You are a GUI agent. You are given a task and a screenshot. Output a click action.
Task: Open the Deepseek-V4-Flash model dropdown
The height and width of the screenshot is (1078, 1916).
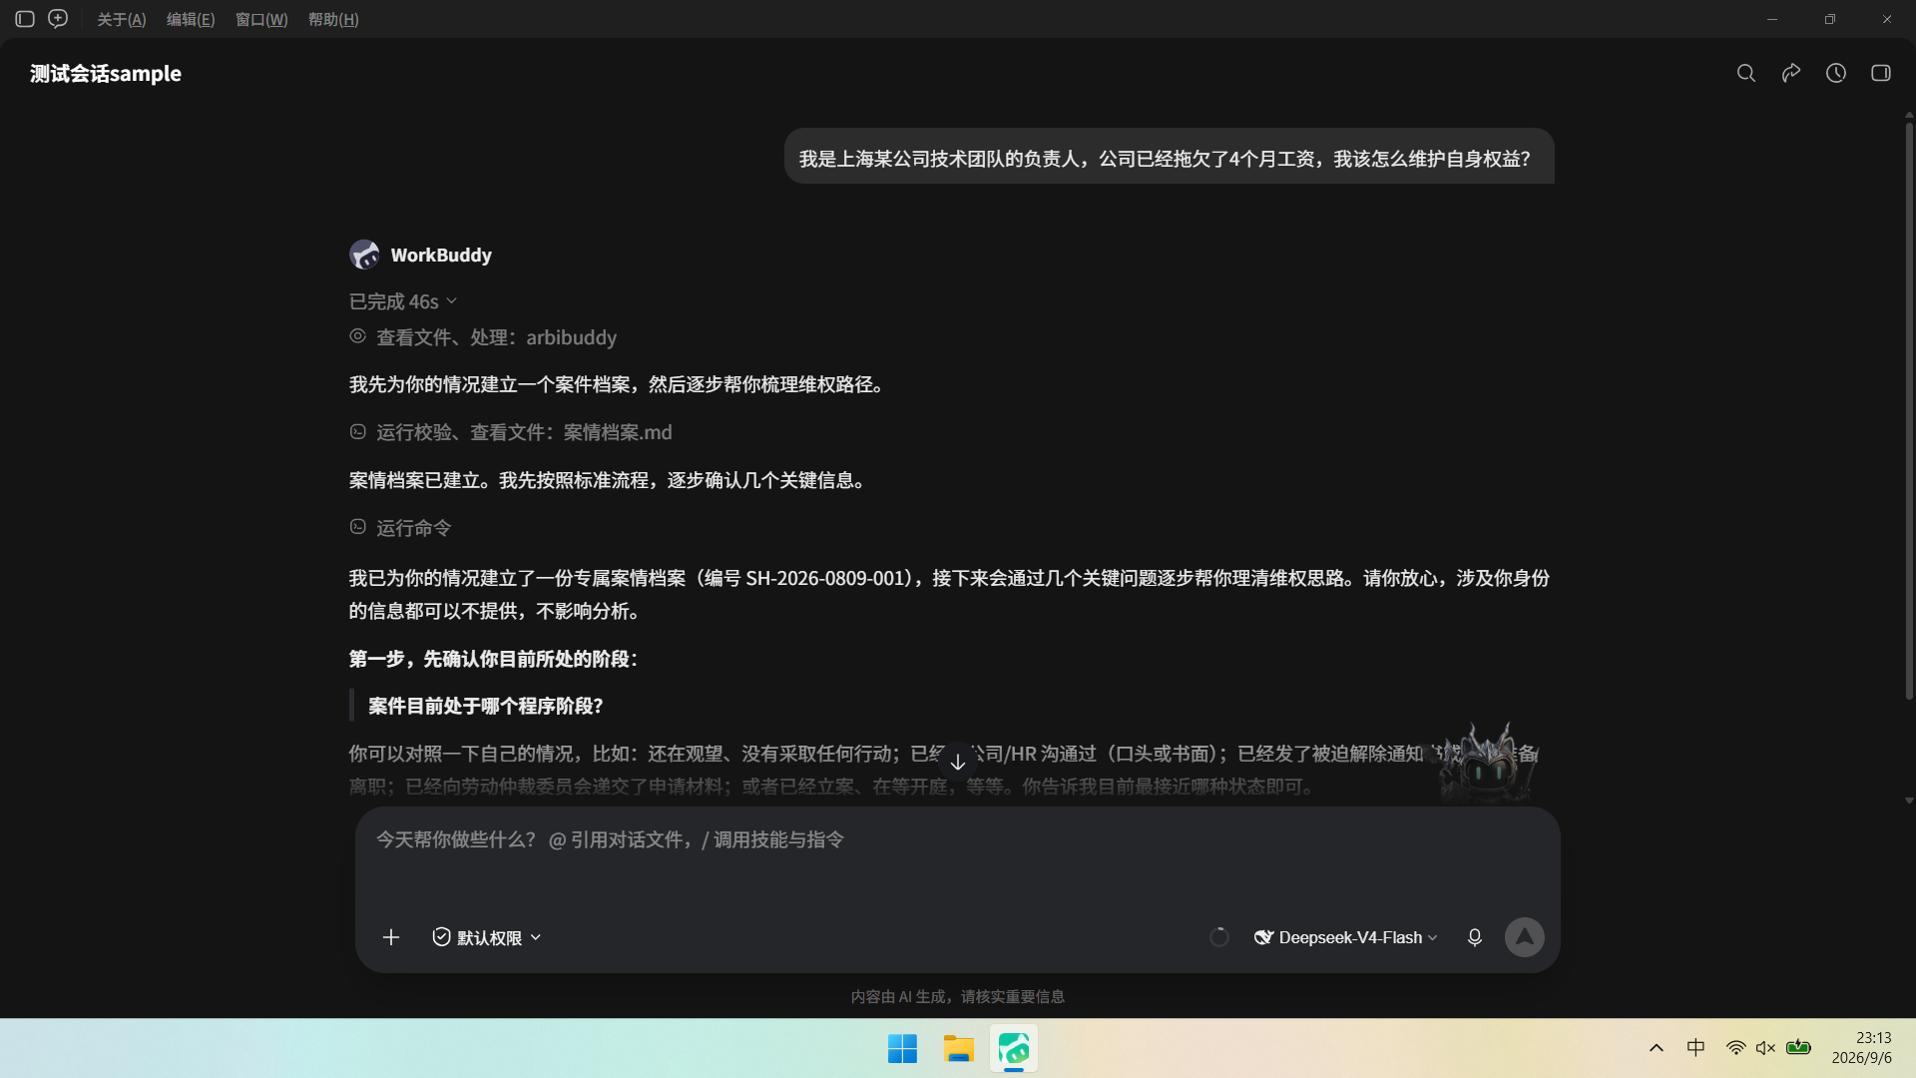pyautogui.click(x=1345, y=937)
